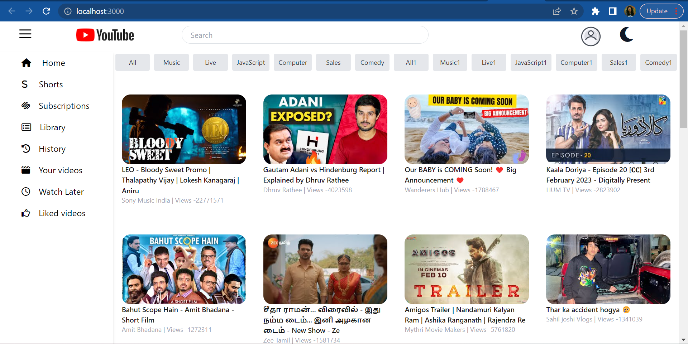Open Zee Tamil New Show thumbnail

click(x=325, y=269)
